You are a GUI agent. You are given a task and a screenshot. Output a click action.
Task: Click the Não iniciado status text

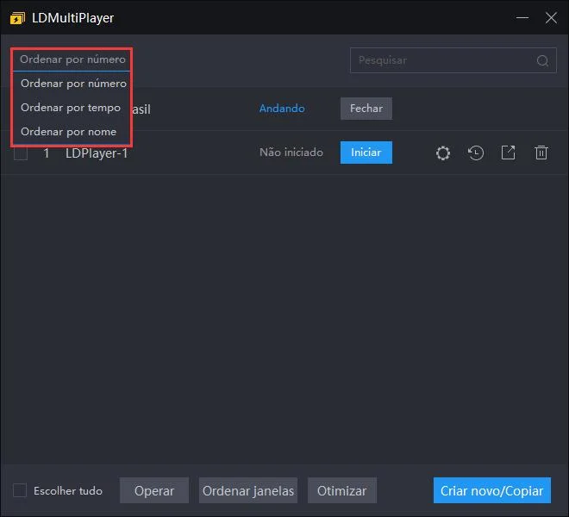[x=291, y=153]
